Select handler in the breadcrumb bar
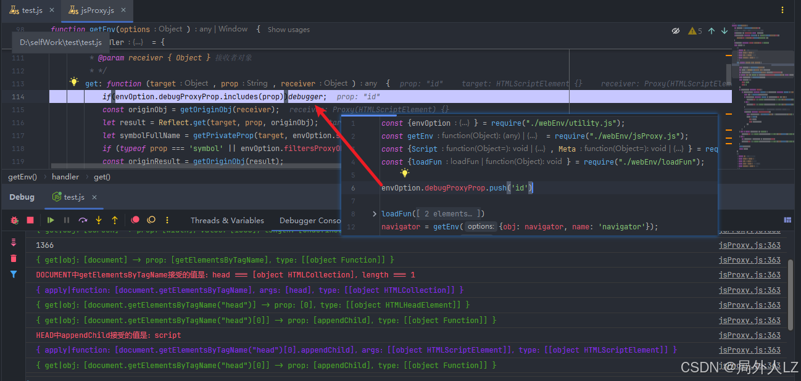The width and height of the screenshot is (801, 381). (x=65, y=177)
